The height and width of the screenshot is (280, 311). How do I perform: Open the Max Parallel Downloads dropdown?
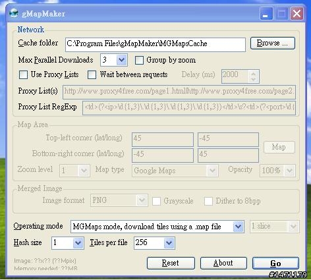pyautogui.click(x=121, y=60)
